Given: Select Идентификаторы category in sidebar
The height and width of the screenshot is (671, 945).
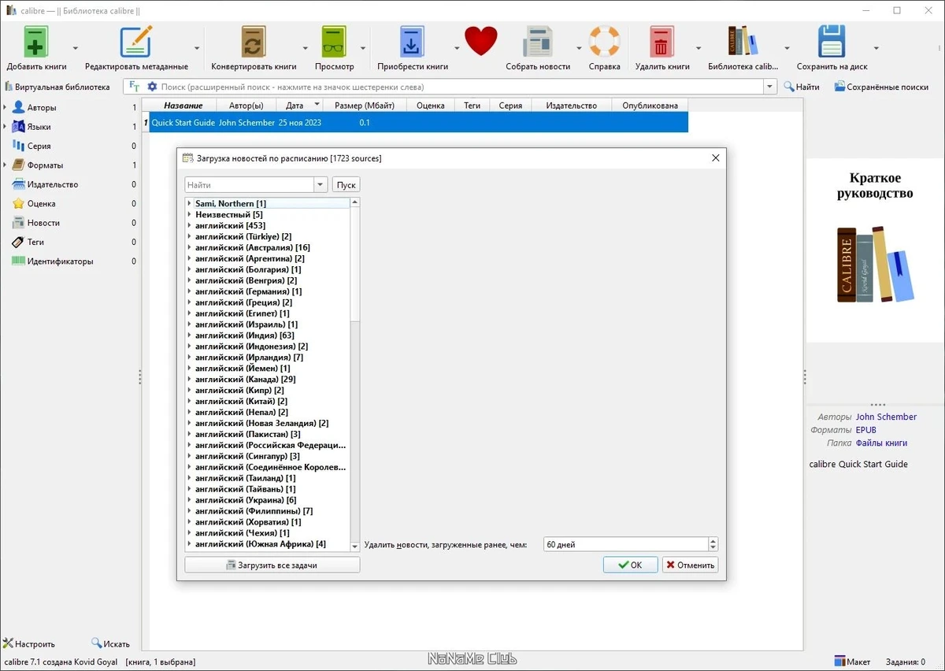Looking at the screenshot, I should tap(60, 261).
